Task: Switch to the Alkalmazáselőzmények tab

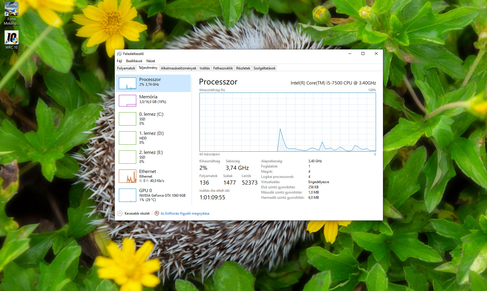Action: pyautogui.click(x=179, y=68)
